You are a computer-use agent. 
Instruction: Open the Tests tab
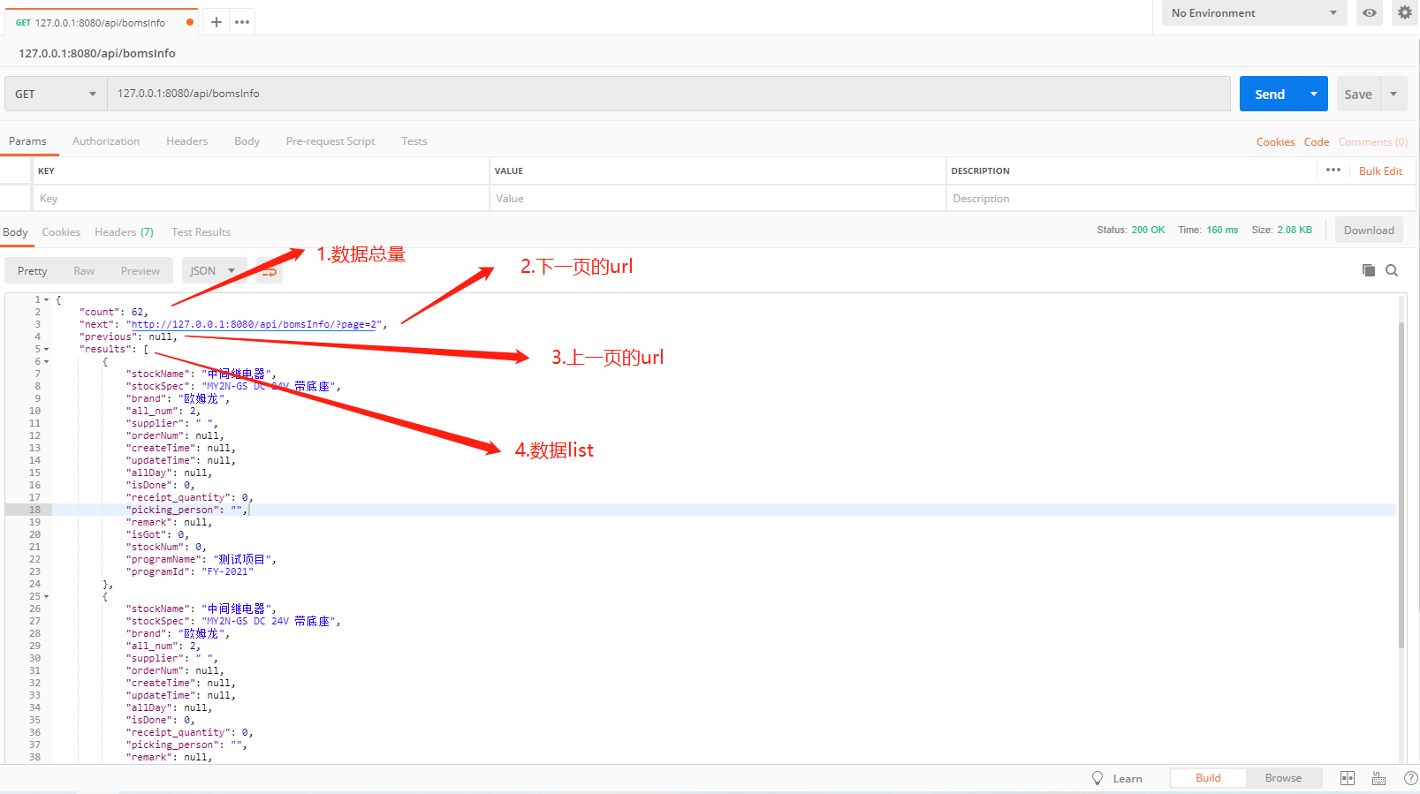414,141
